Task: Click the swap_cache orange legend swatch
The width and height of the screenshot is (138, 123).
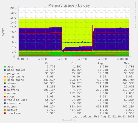Action: pyautogui.click(x=5, y=77)
